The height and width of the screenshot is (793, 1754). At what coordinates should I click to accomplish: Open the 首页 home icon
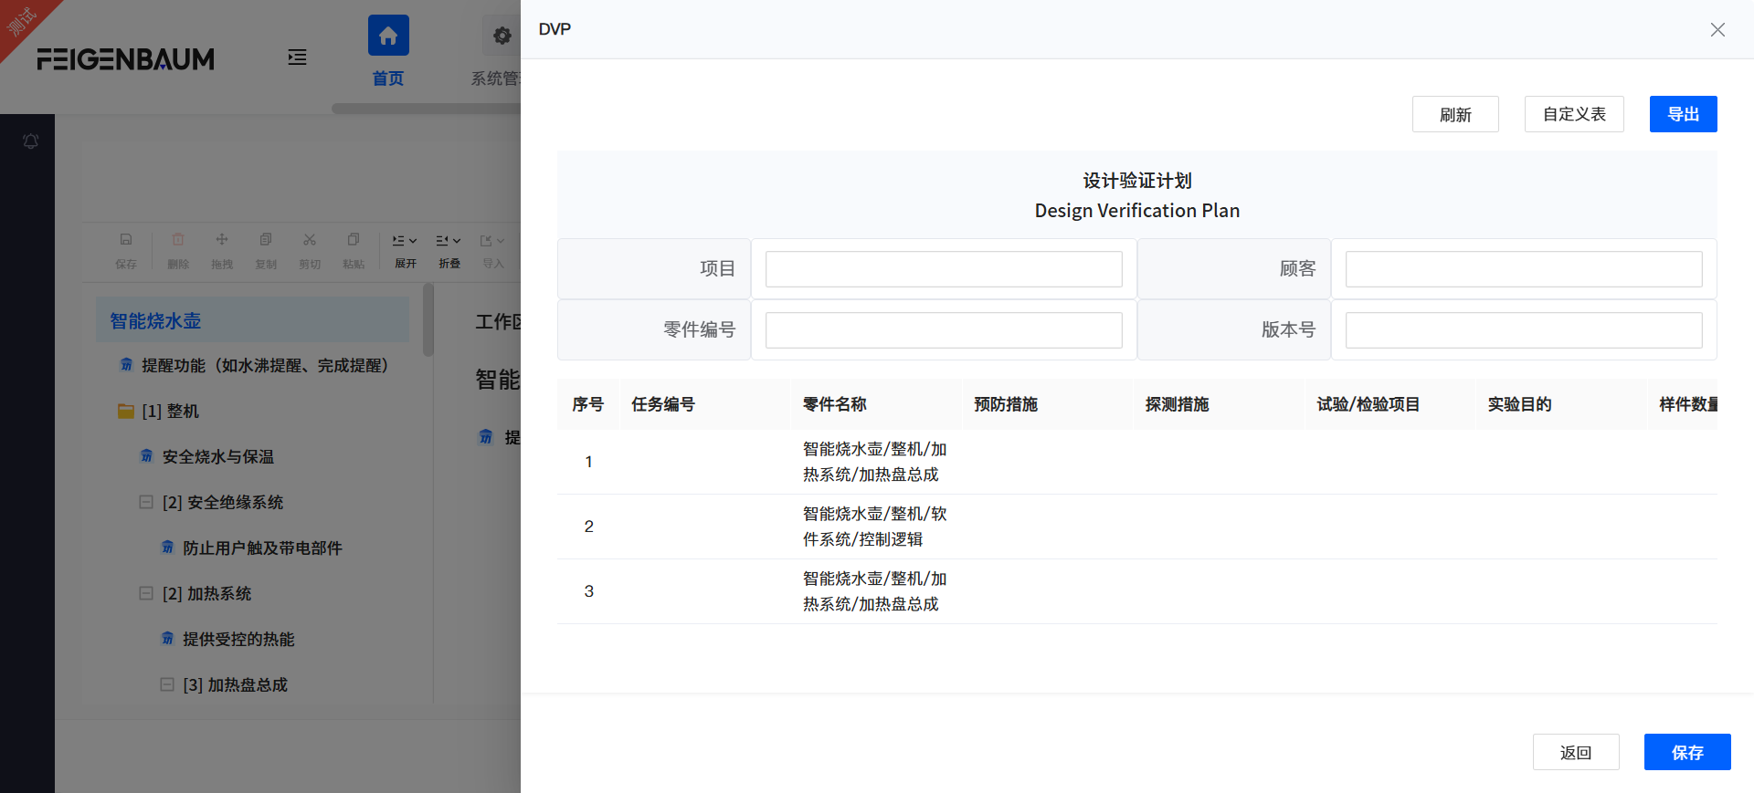coord(388,36)
